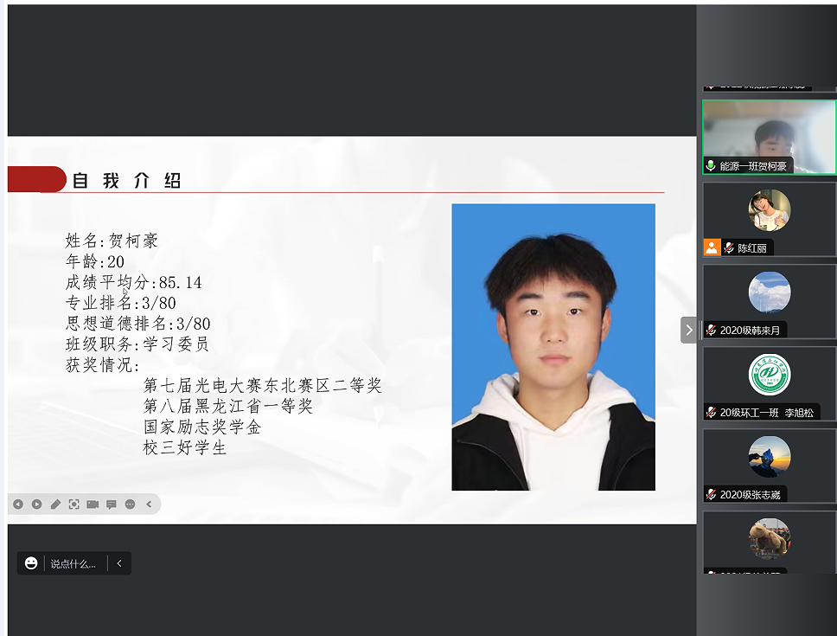The width and height of the screenshot is (837, 636).
Task: Click the student ID photo on slide
Action: click(553, 347)
